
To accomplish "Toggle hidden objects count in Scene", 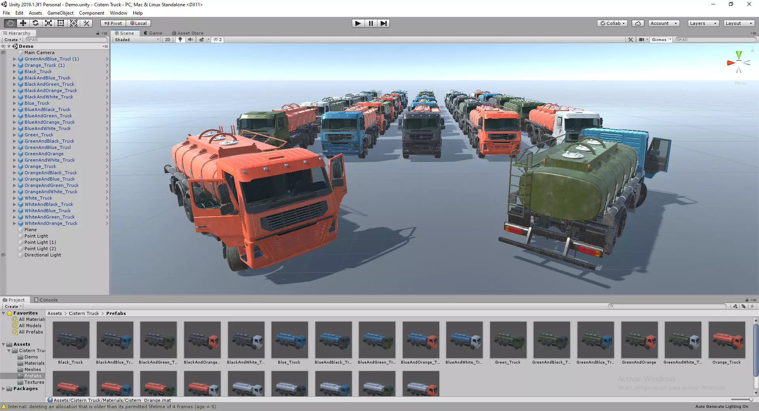I will tap(217, 40).
